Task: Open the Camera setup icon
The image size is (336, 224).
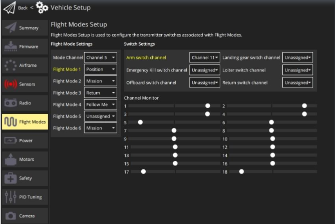Action: 11,215
